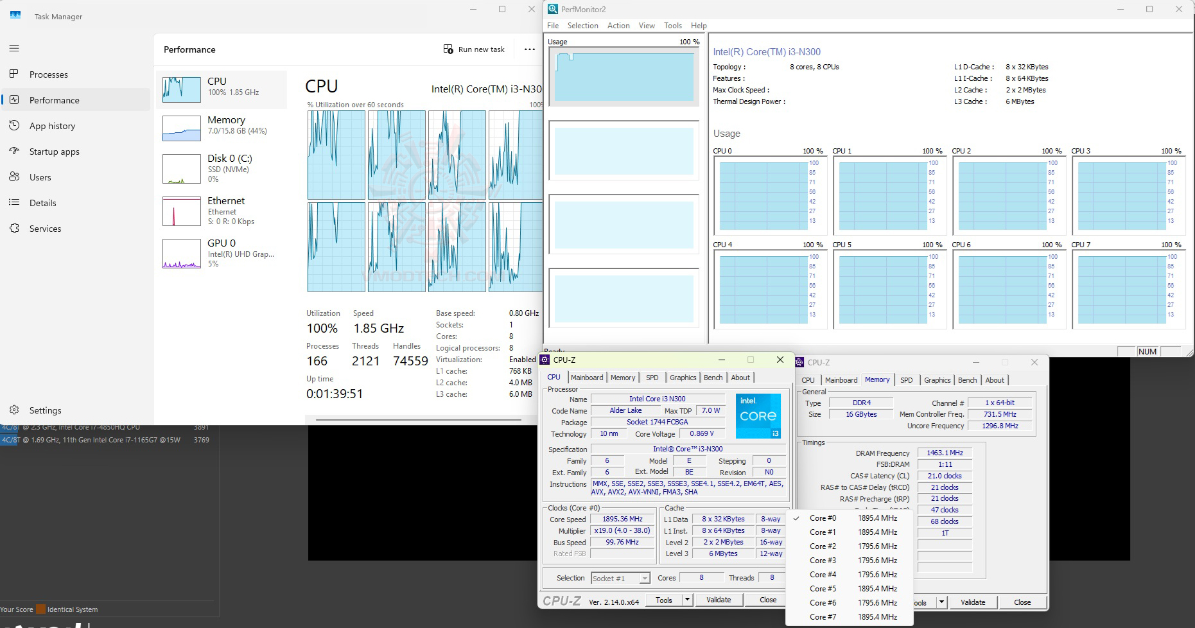Click the Task Manager app icon
This screenshot has width=1195, height=628.
[15, 15]
